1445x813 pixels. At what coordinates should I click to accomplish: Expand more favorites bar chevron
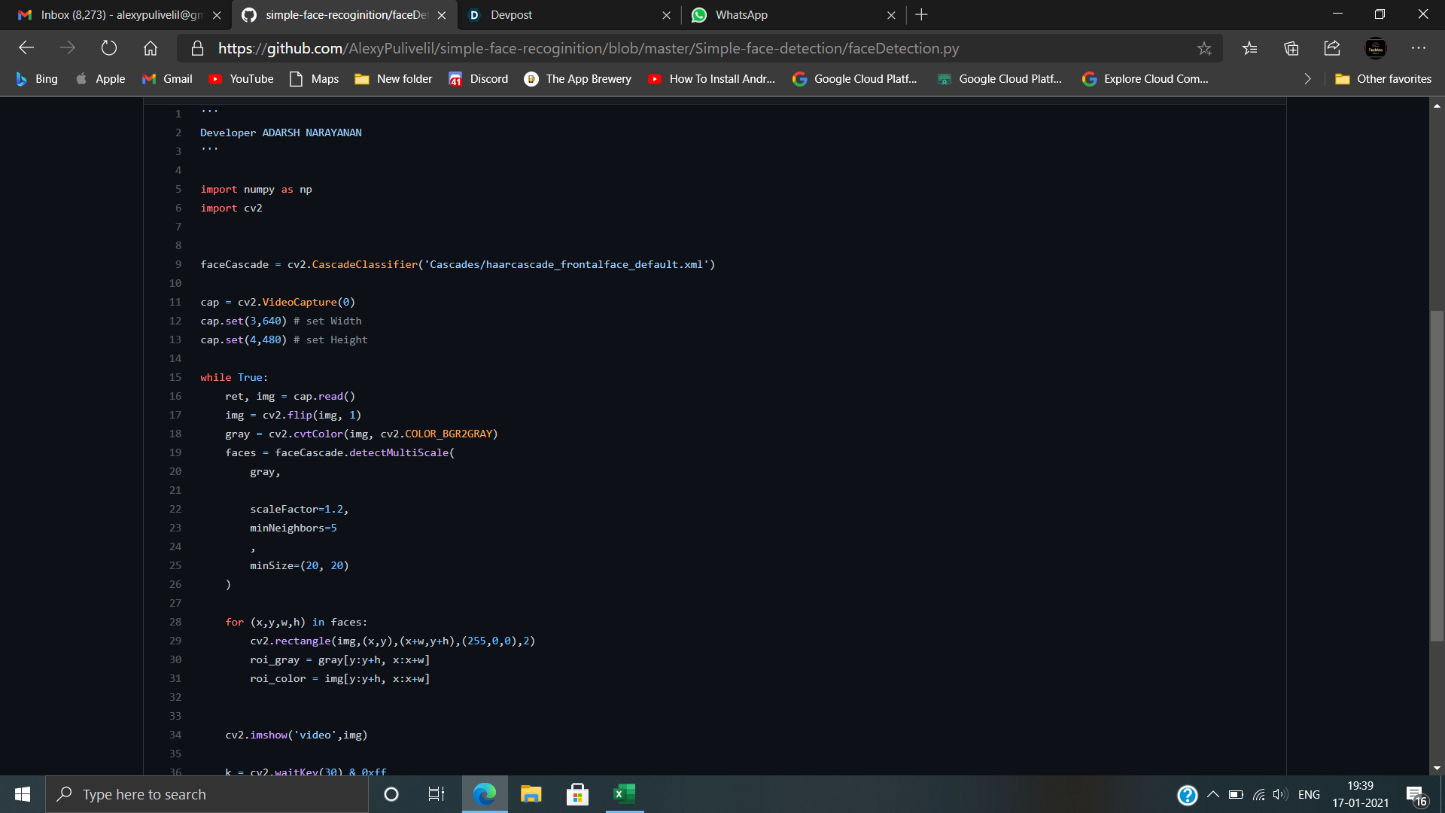(x=1307, y=79)
